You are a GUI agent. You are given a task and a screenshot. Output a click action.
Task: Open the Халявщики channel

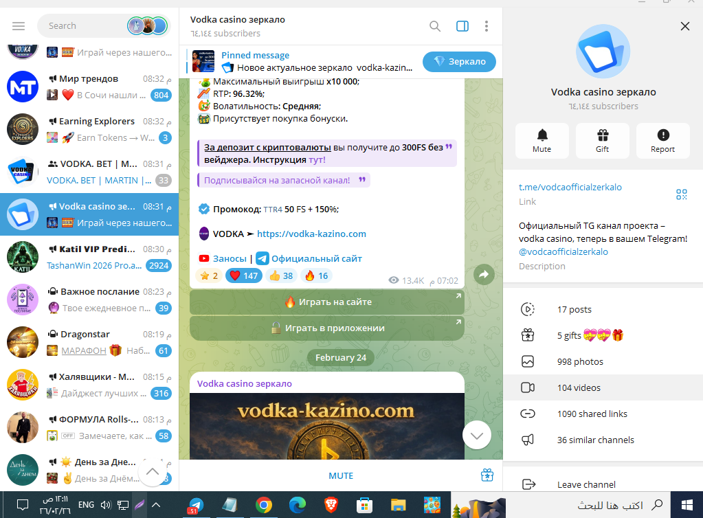[89, 385]
